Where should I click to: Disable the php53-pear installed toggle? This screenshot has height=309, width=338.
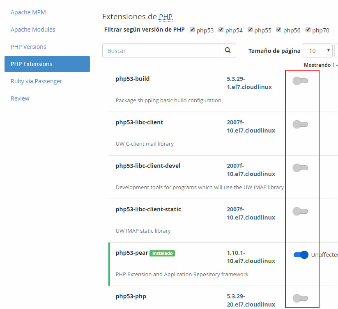tap(301, 255)
